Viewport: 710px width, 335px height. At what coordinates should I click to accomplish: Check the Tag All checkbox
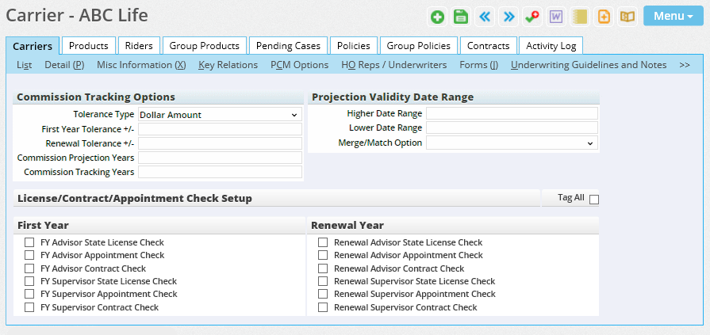594,200
